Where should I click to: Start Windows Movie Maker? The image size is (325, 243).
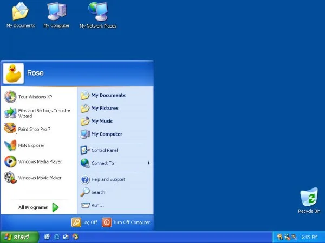(x=39, y=178)
